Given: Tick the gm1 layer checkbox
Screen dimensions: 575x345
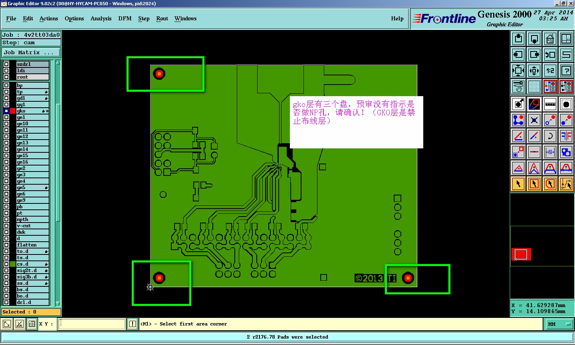Looking at the screenshot, I should pos(6,117).
